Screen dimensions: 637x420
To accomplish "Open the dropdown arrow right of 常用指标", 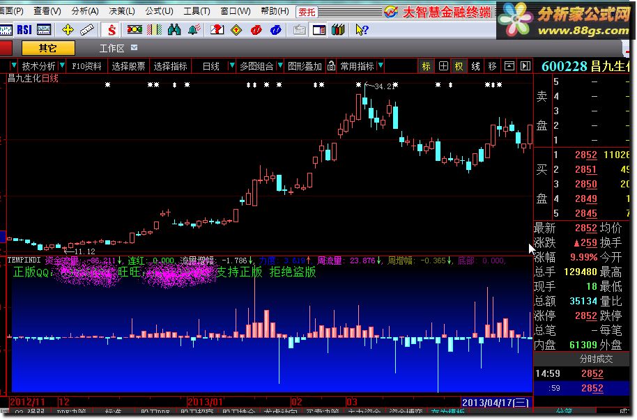I will coord(381,65).
